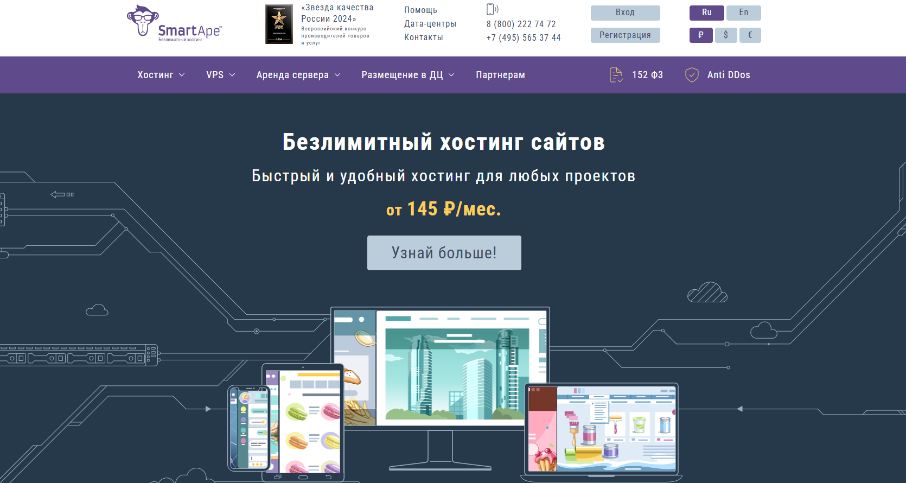The height and width of the screenshot is (483, 906).
Task: Open the Размещение в ДЦ dropdown
Action: click(407, 75)
